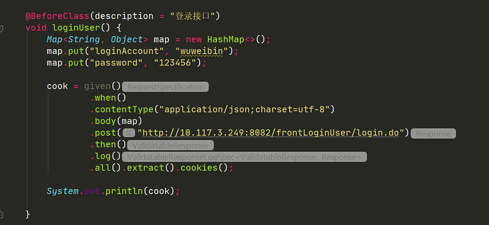
Task: Place cursor on the @BeforeClass annotation
Action: pos(57,16)
